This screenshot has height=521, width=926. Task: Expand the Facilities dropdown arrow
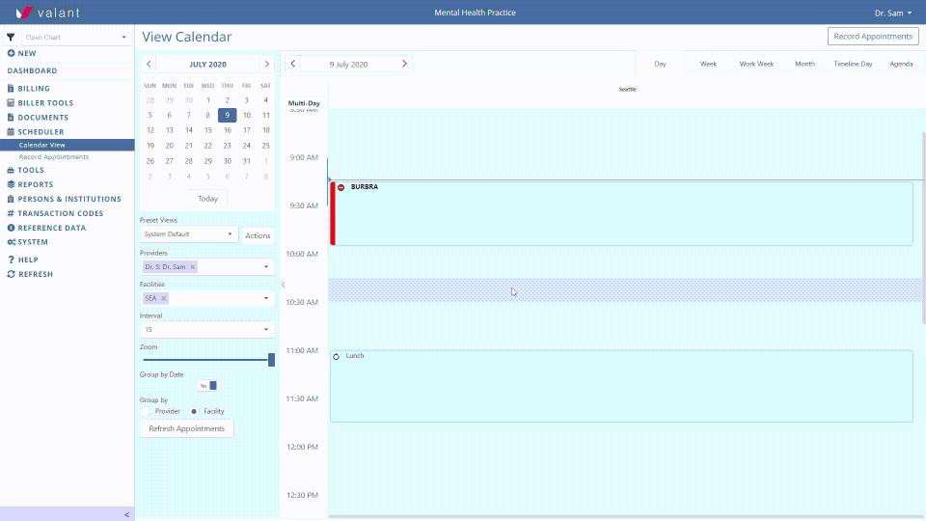tap(266, 298)
